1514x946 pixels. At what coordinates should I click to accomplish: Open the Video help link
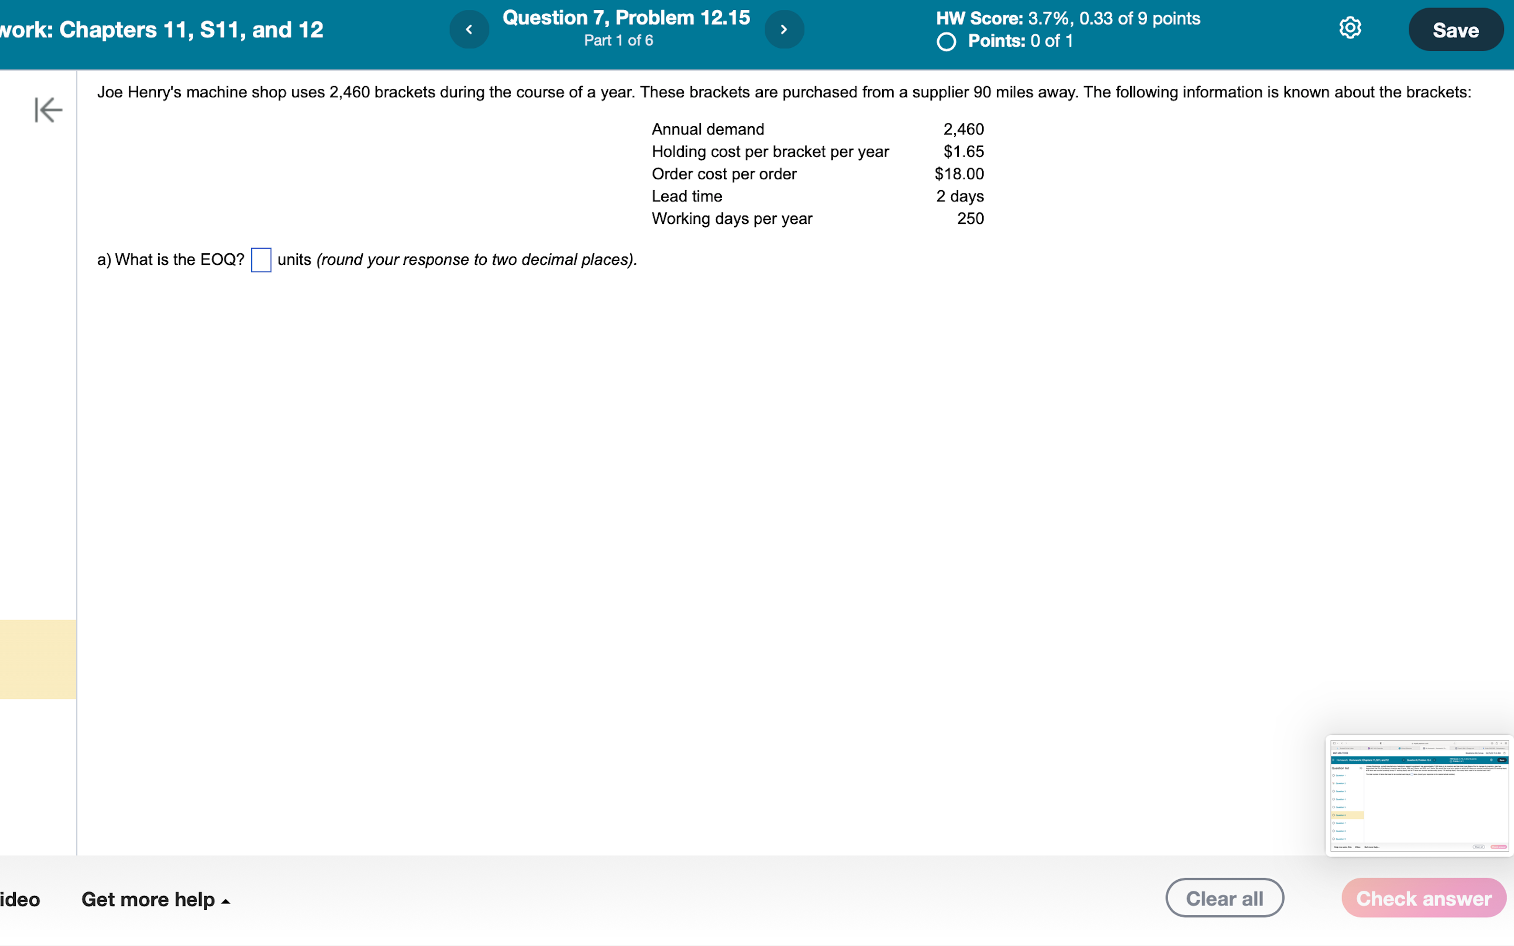coord(19,899)
